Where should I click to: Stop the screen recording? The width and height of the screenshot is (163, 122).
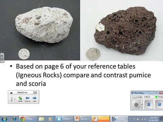159,104
